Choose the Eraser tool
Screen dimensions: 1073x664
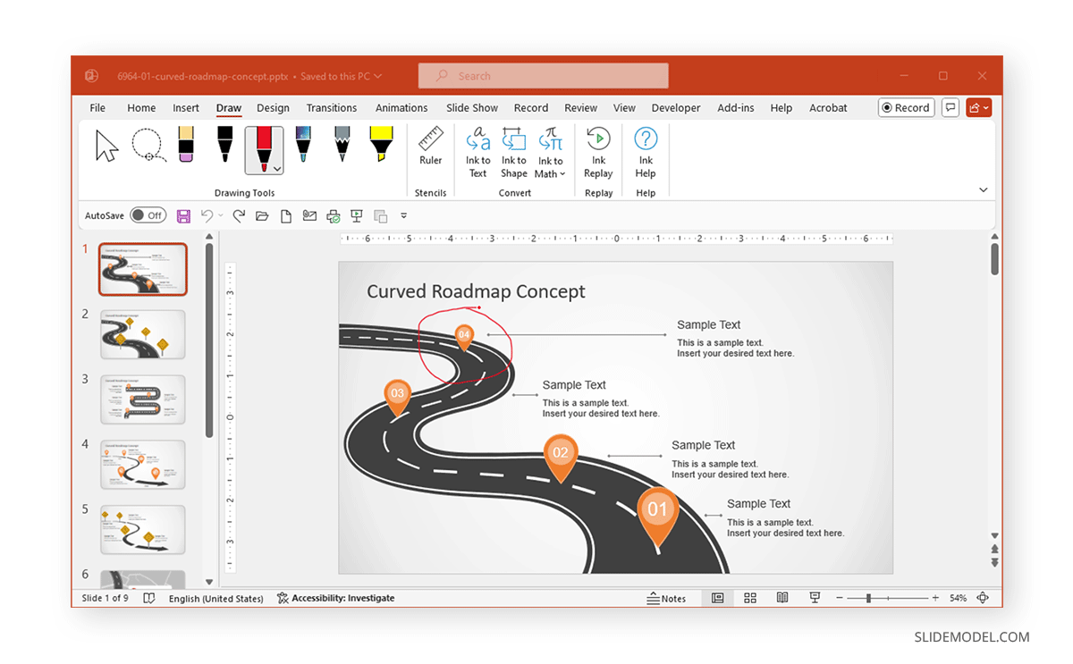[x=185, y=145]
